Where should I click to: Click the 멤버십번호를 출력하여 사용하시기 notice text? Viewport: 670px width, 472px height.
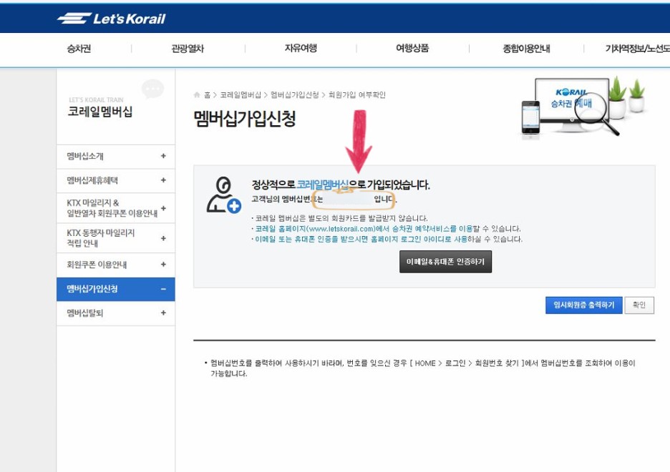point(420,368)
